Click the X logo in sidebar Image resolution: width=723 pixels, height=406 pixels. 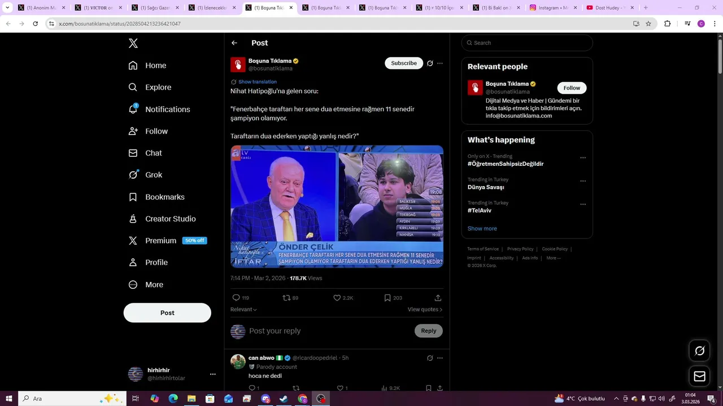133,43
